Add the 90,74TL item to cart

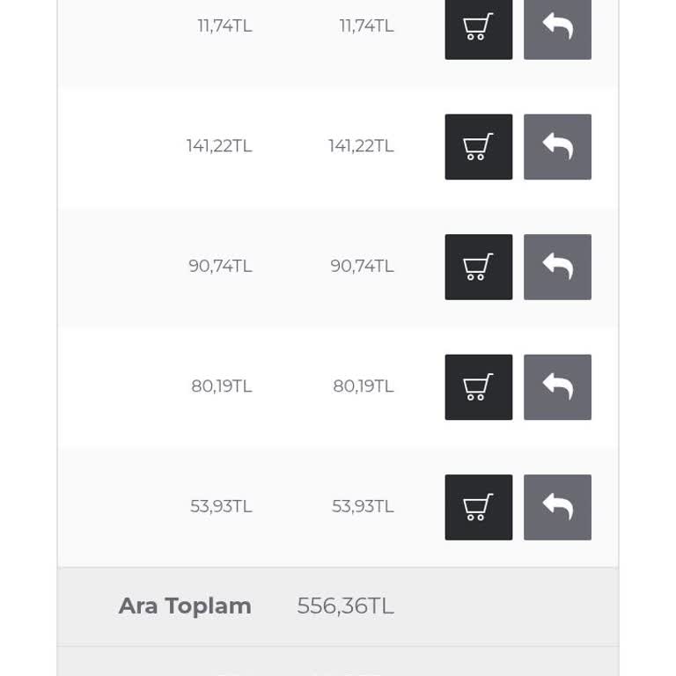pyautogui.click(x=478, y=267)
